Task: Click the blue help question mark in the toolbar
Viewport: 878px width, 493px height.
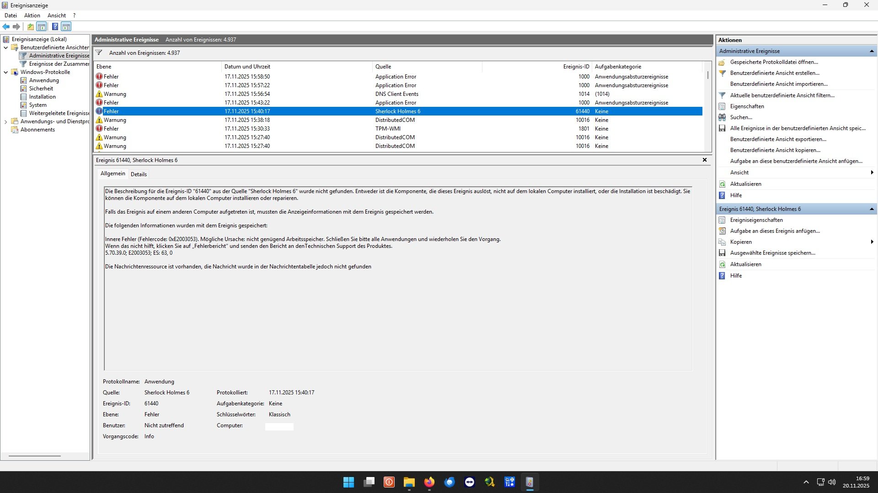Action: tap(55, 26)
